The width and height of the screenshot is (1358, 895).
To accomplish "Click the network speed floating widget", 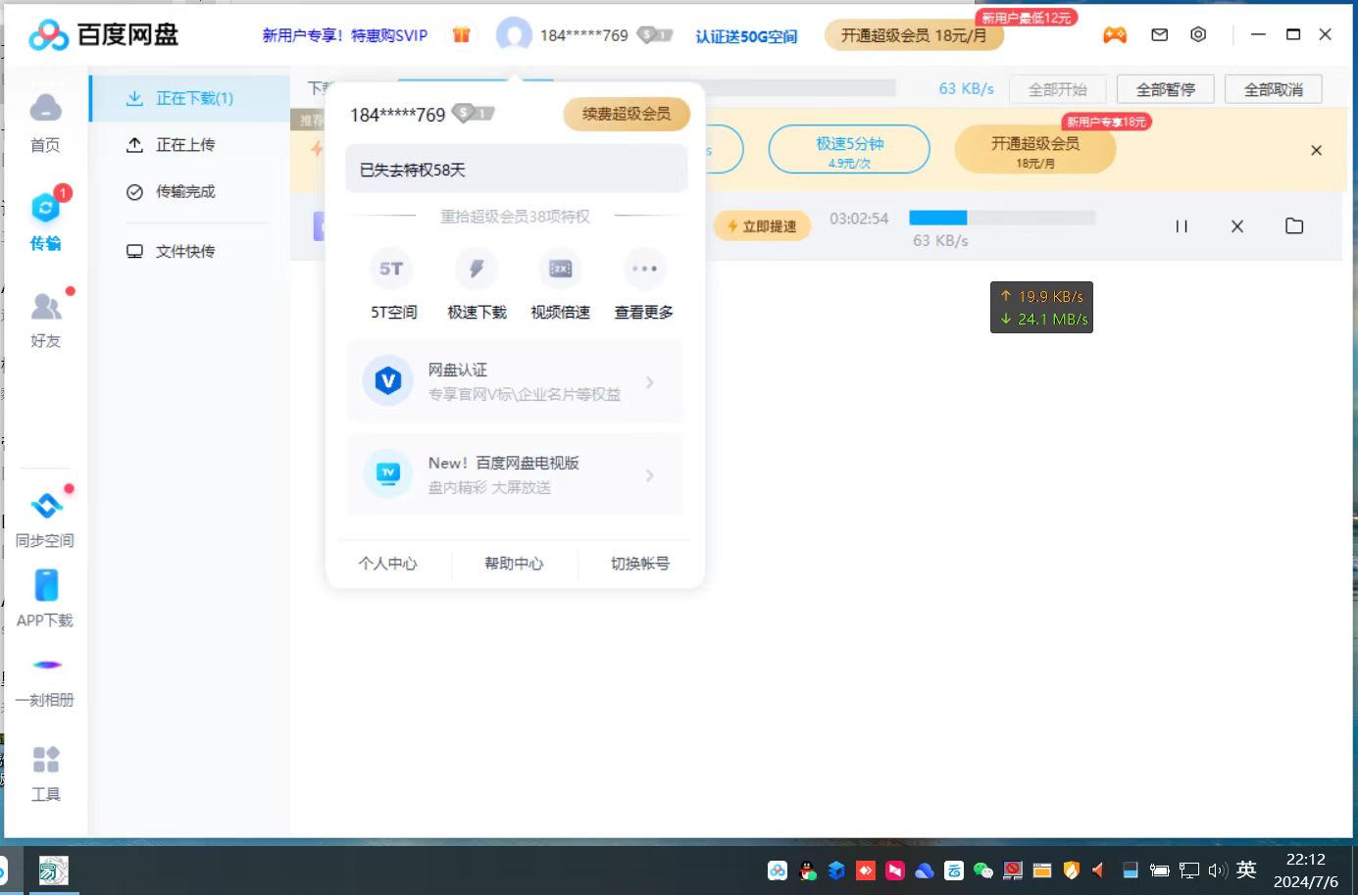I will tap(1041, 308).
